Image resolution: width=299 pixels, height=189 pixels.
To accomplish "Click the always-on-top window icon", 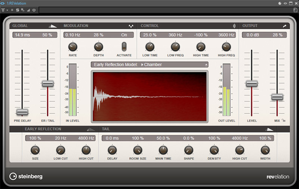I will tap(291, 3).
